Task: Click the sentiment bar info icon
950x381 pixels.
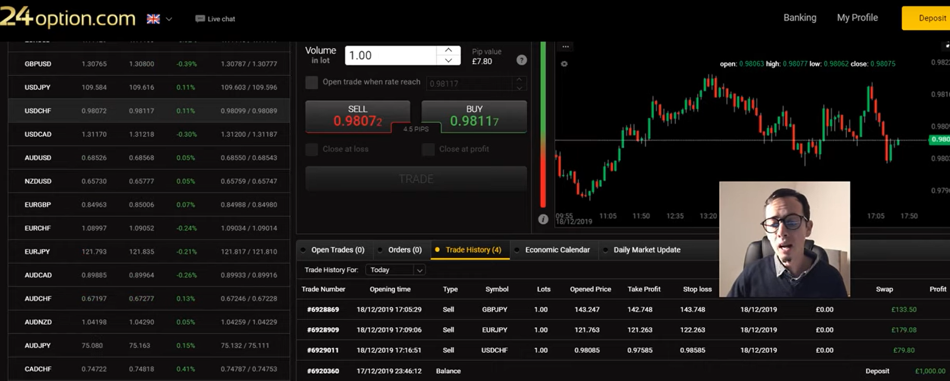Action: (543, 219)
